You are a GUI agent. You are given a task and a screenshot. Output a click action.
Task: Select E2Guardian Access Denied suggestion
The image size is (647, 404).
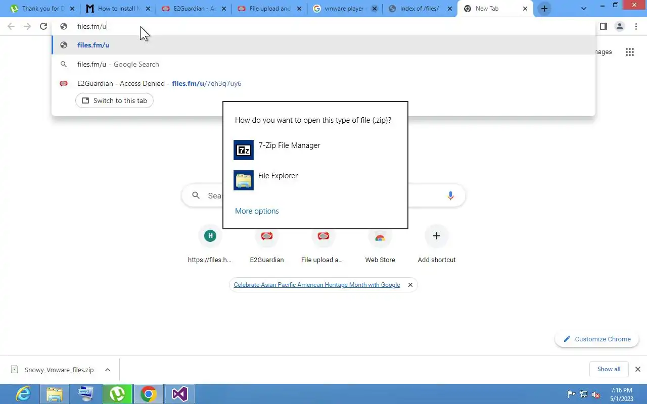323,83
